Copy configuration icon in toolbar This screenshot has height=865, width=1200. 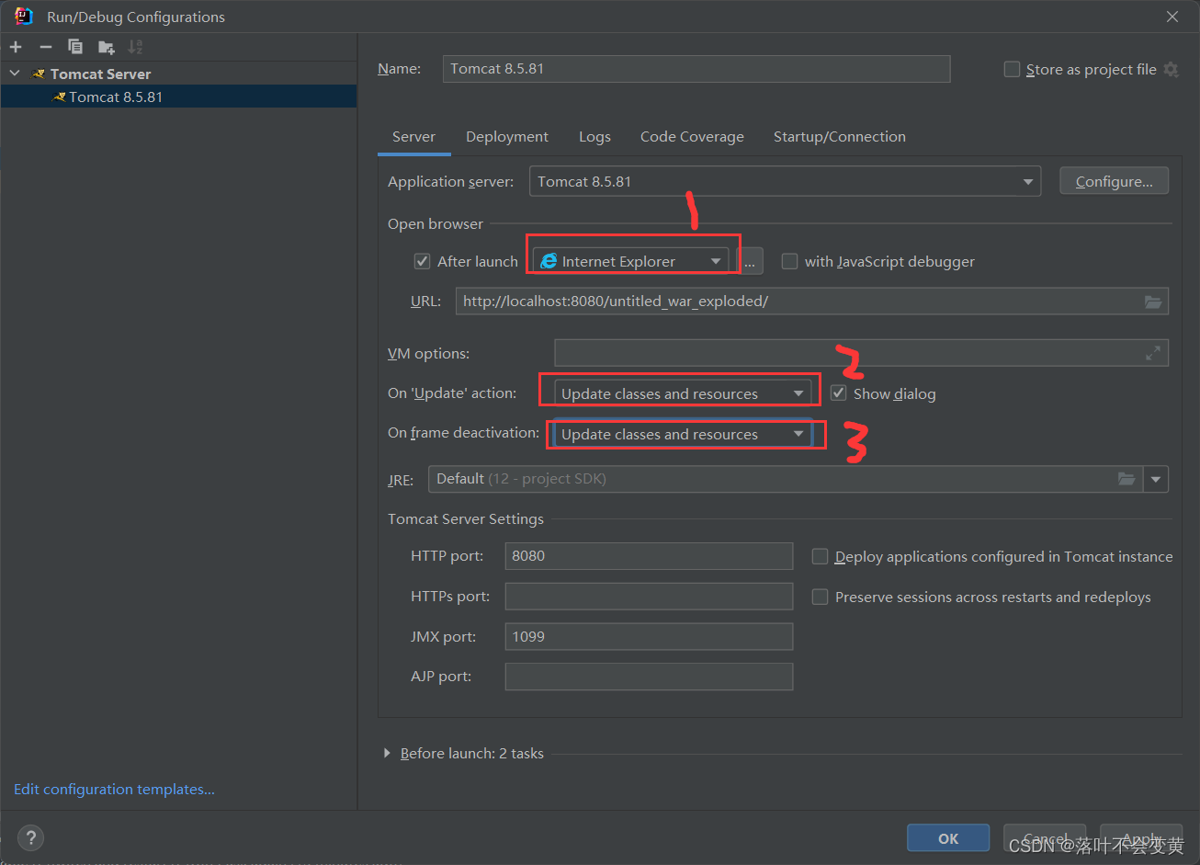tap(75, 47)
